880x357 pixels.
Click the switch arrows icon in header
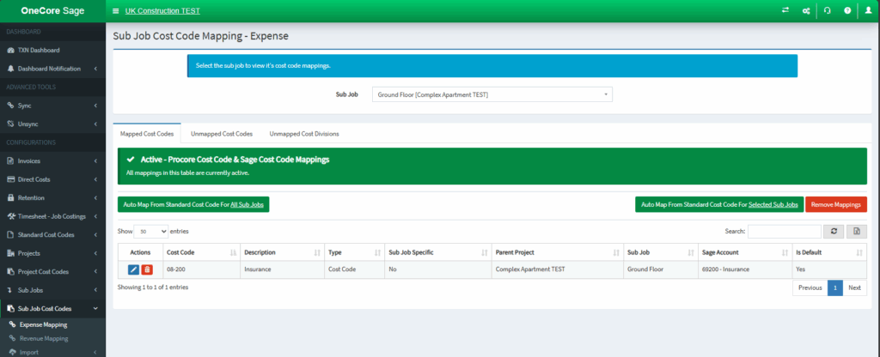[785, 10]
